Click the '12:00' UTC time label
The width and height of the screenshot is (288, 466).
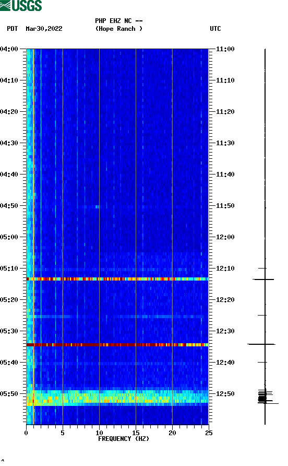[225, 237]
